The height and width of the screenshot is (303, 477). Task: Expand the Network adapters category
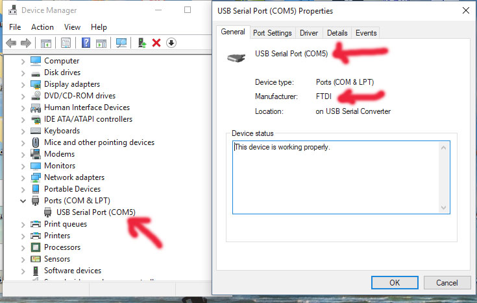pos(23,177)
